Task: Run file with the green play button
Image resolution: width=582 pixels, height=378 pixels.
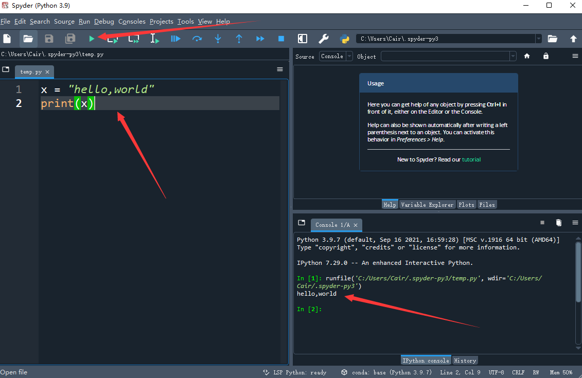Action: pyautogui.click(x=92, y=39)
